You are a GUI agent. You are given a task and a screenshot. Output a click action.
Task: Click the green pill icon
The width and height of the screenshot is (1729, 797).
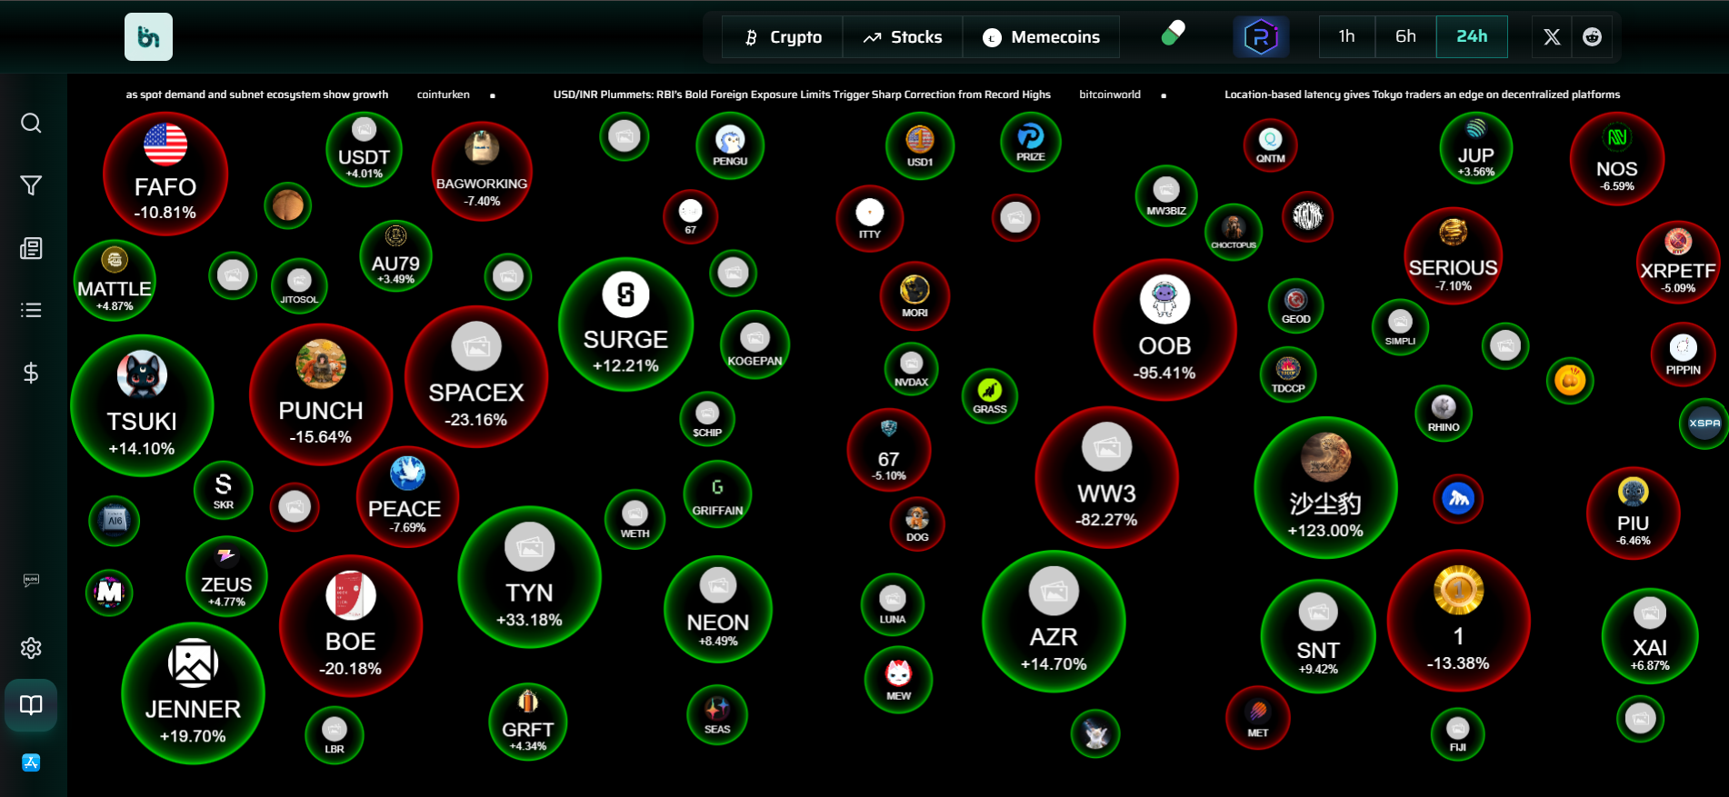point(1173,35)
